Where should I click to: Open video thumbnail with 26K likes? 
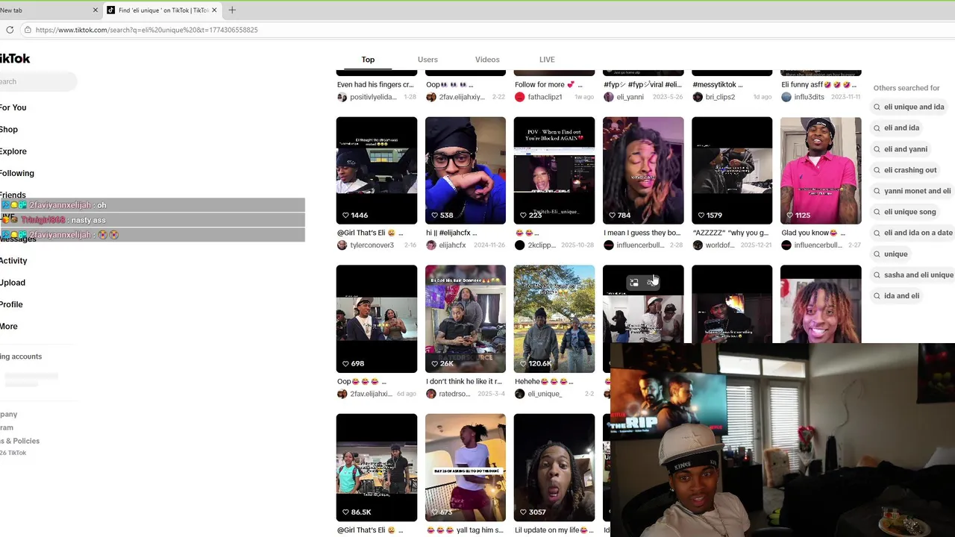tap(466, 318)
